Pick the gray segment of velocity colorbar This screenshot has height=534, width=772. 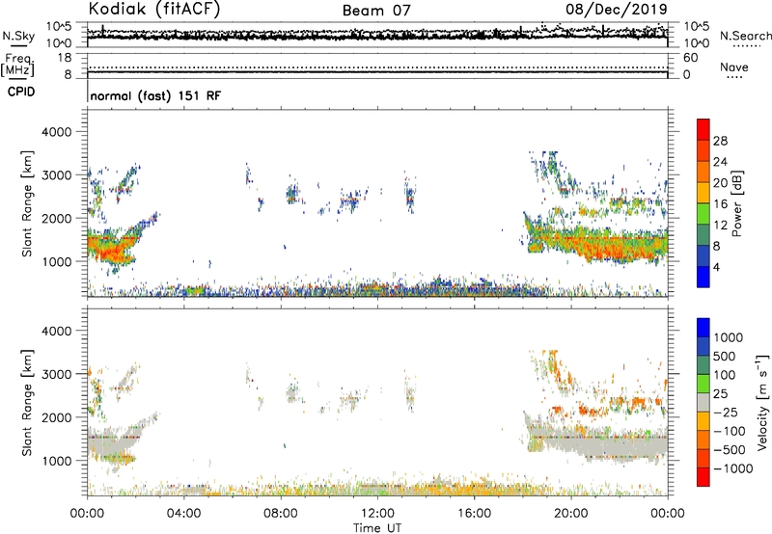point(703,403)
